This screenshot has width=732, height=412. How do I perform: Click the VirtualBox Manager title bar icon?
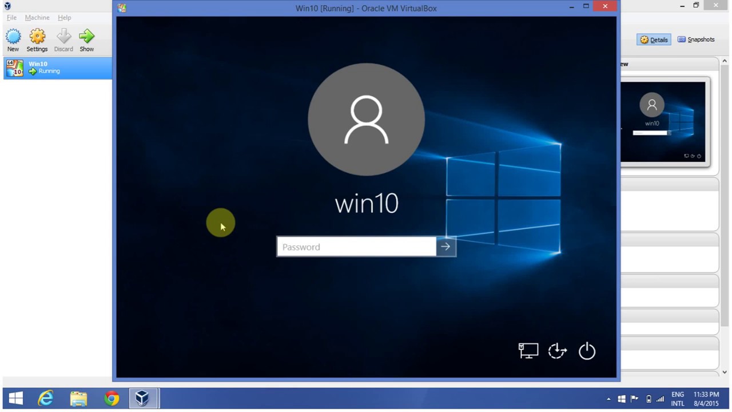[x=7, y=6]
